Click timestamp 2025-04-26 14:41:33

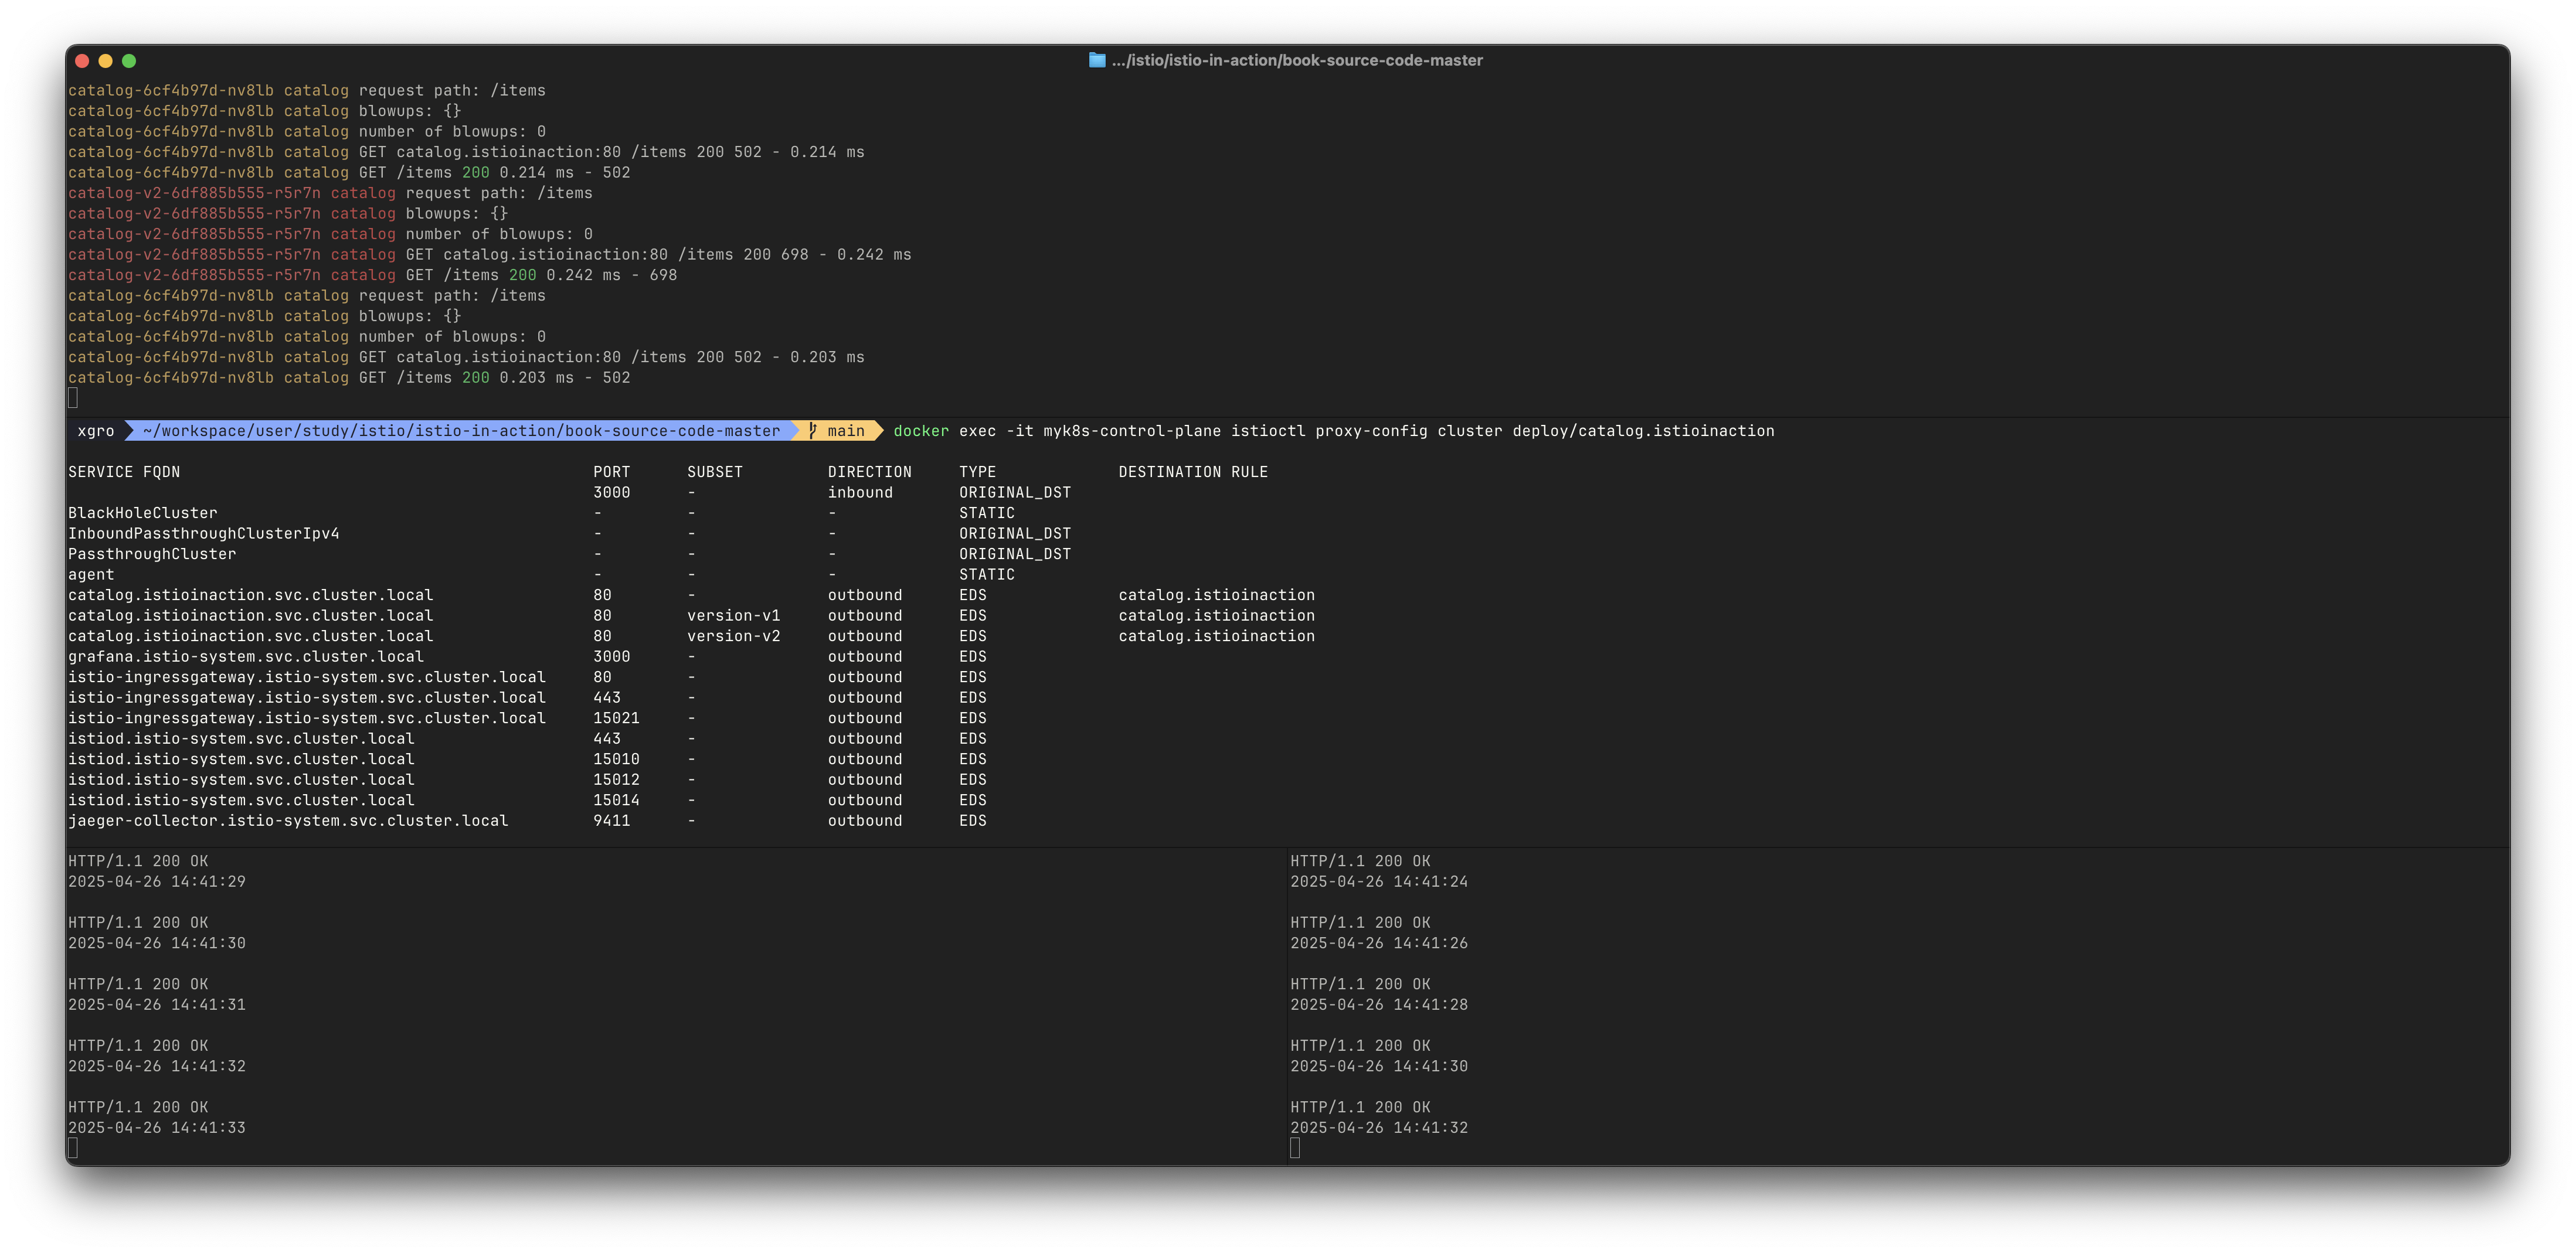click(157, 1128)
